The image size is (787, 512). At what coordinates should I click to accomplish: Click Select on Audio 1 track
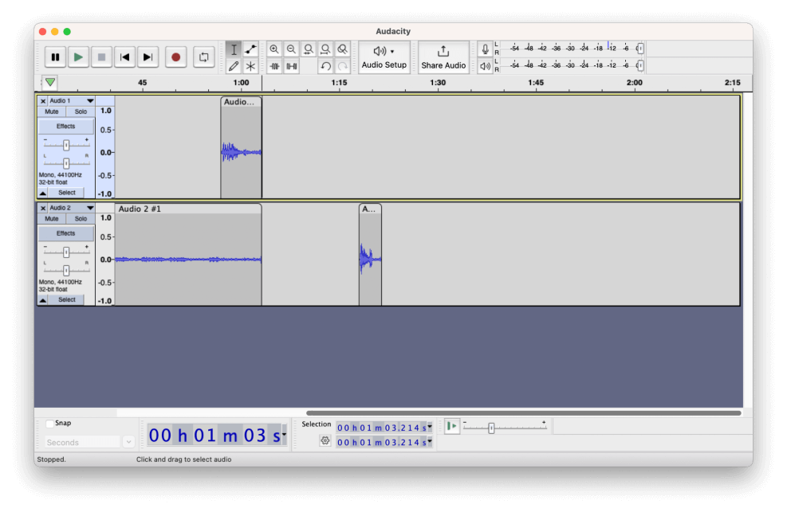pos(67,193)
